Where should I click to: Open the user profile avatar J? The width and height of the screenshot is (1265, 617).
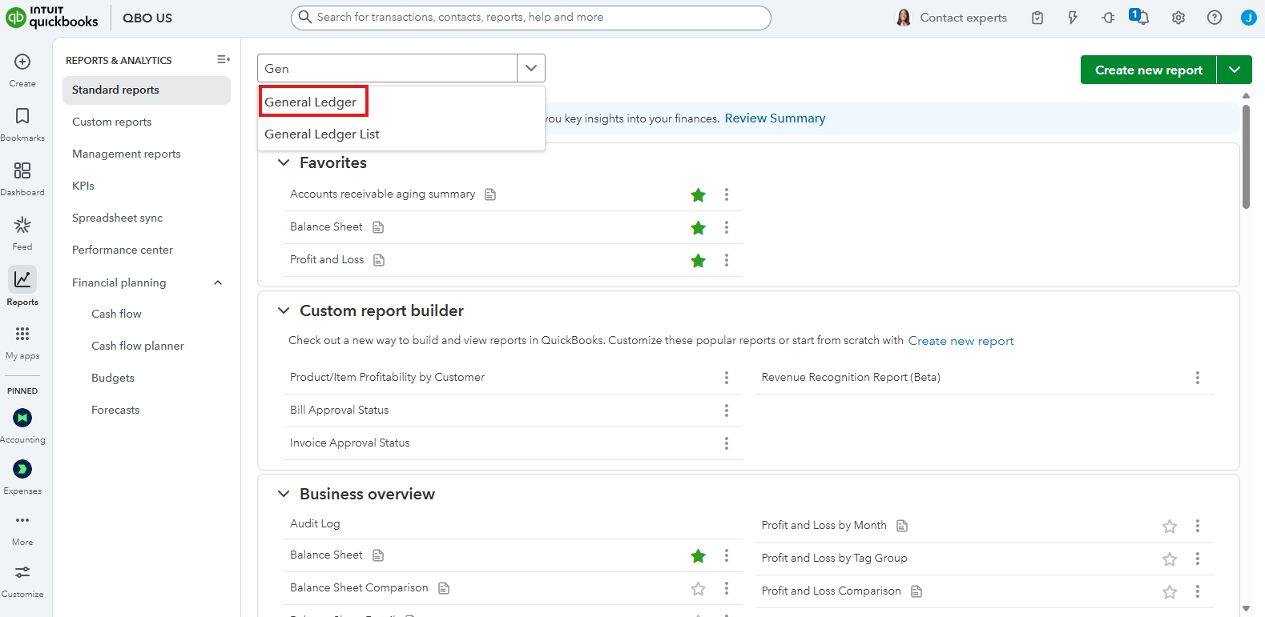pyautogui.click(x=1248, y=18)
